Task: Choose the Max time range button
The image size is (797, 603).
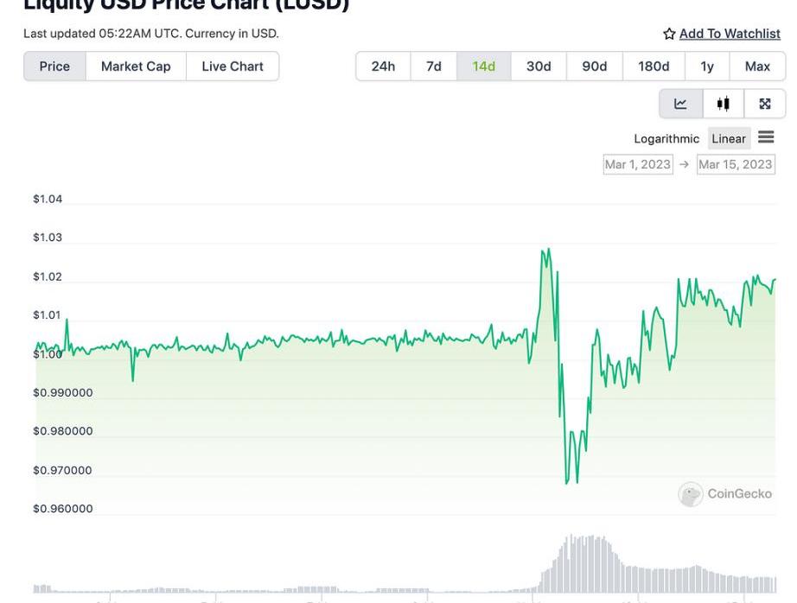Action: click(x=757, y=67)
